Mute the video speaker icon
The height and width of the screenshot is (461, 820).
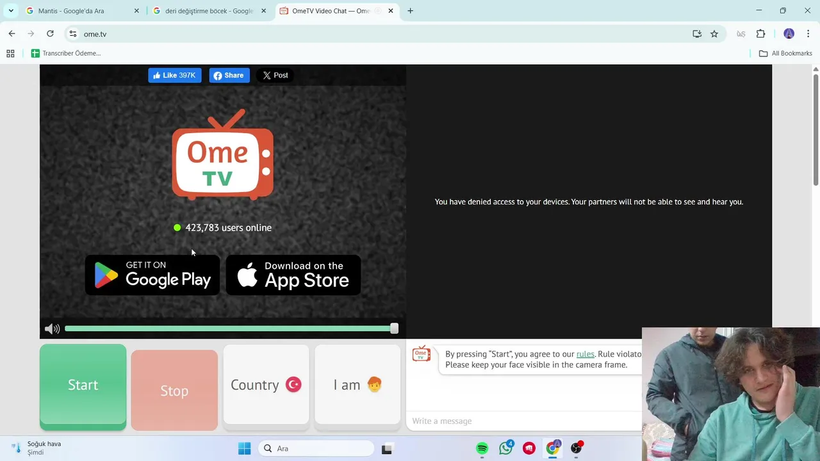click(x=52, y=328)
